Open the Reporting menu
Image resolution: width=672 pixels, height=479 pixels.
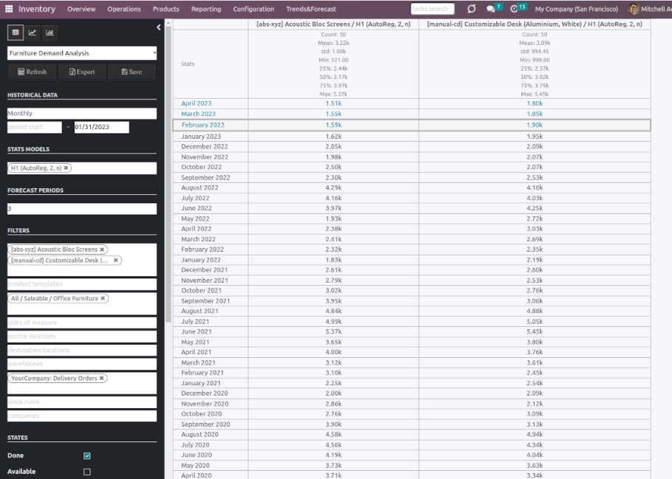(206, 9)
